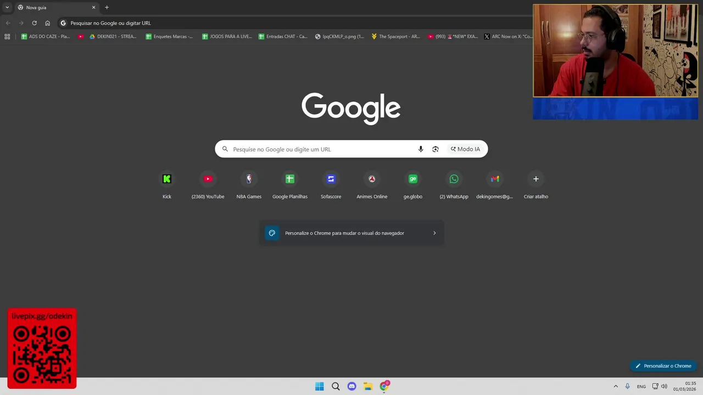Search by image with Lens icon
The width and height of the screenshot is (703, 395).
tap(436, 149)
